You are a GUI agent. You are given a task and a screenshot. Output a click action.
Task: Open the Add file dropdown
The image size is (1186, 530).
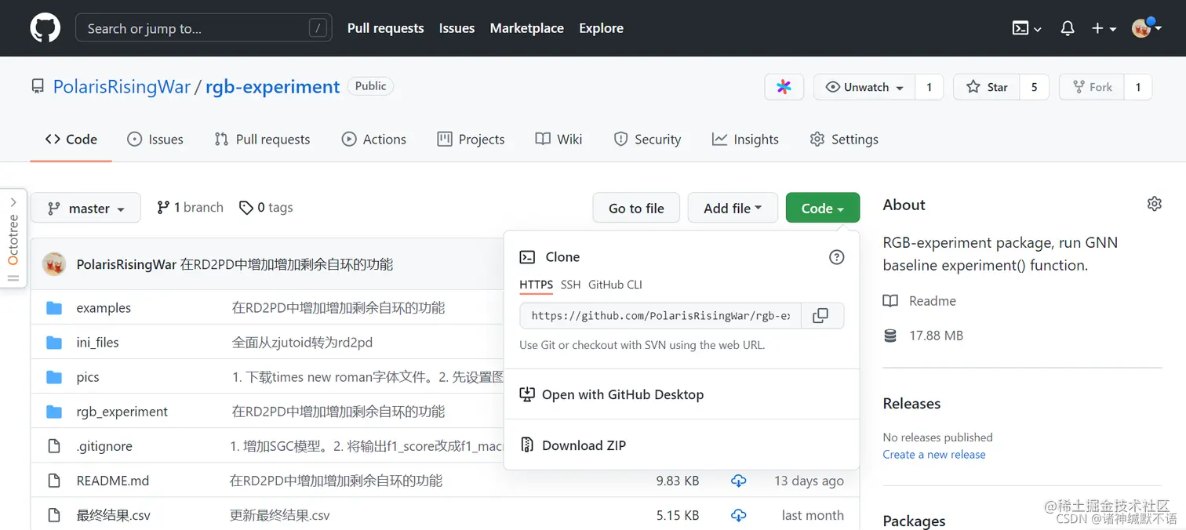tap(733, 208)
